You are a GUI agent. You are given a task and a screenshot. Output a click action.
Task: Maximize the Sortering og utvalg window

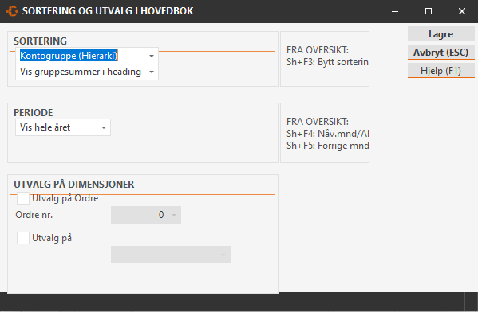click(x=429, y=11)
